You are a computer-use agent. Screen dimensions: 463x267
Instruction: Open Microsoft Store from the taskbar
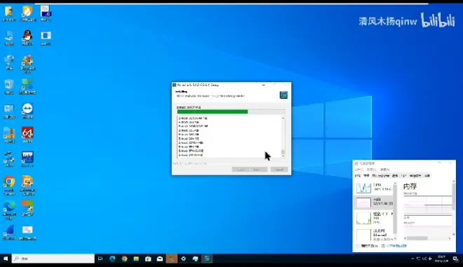(x=148, y=259)
